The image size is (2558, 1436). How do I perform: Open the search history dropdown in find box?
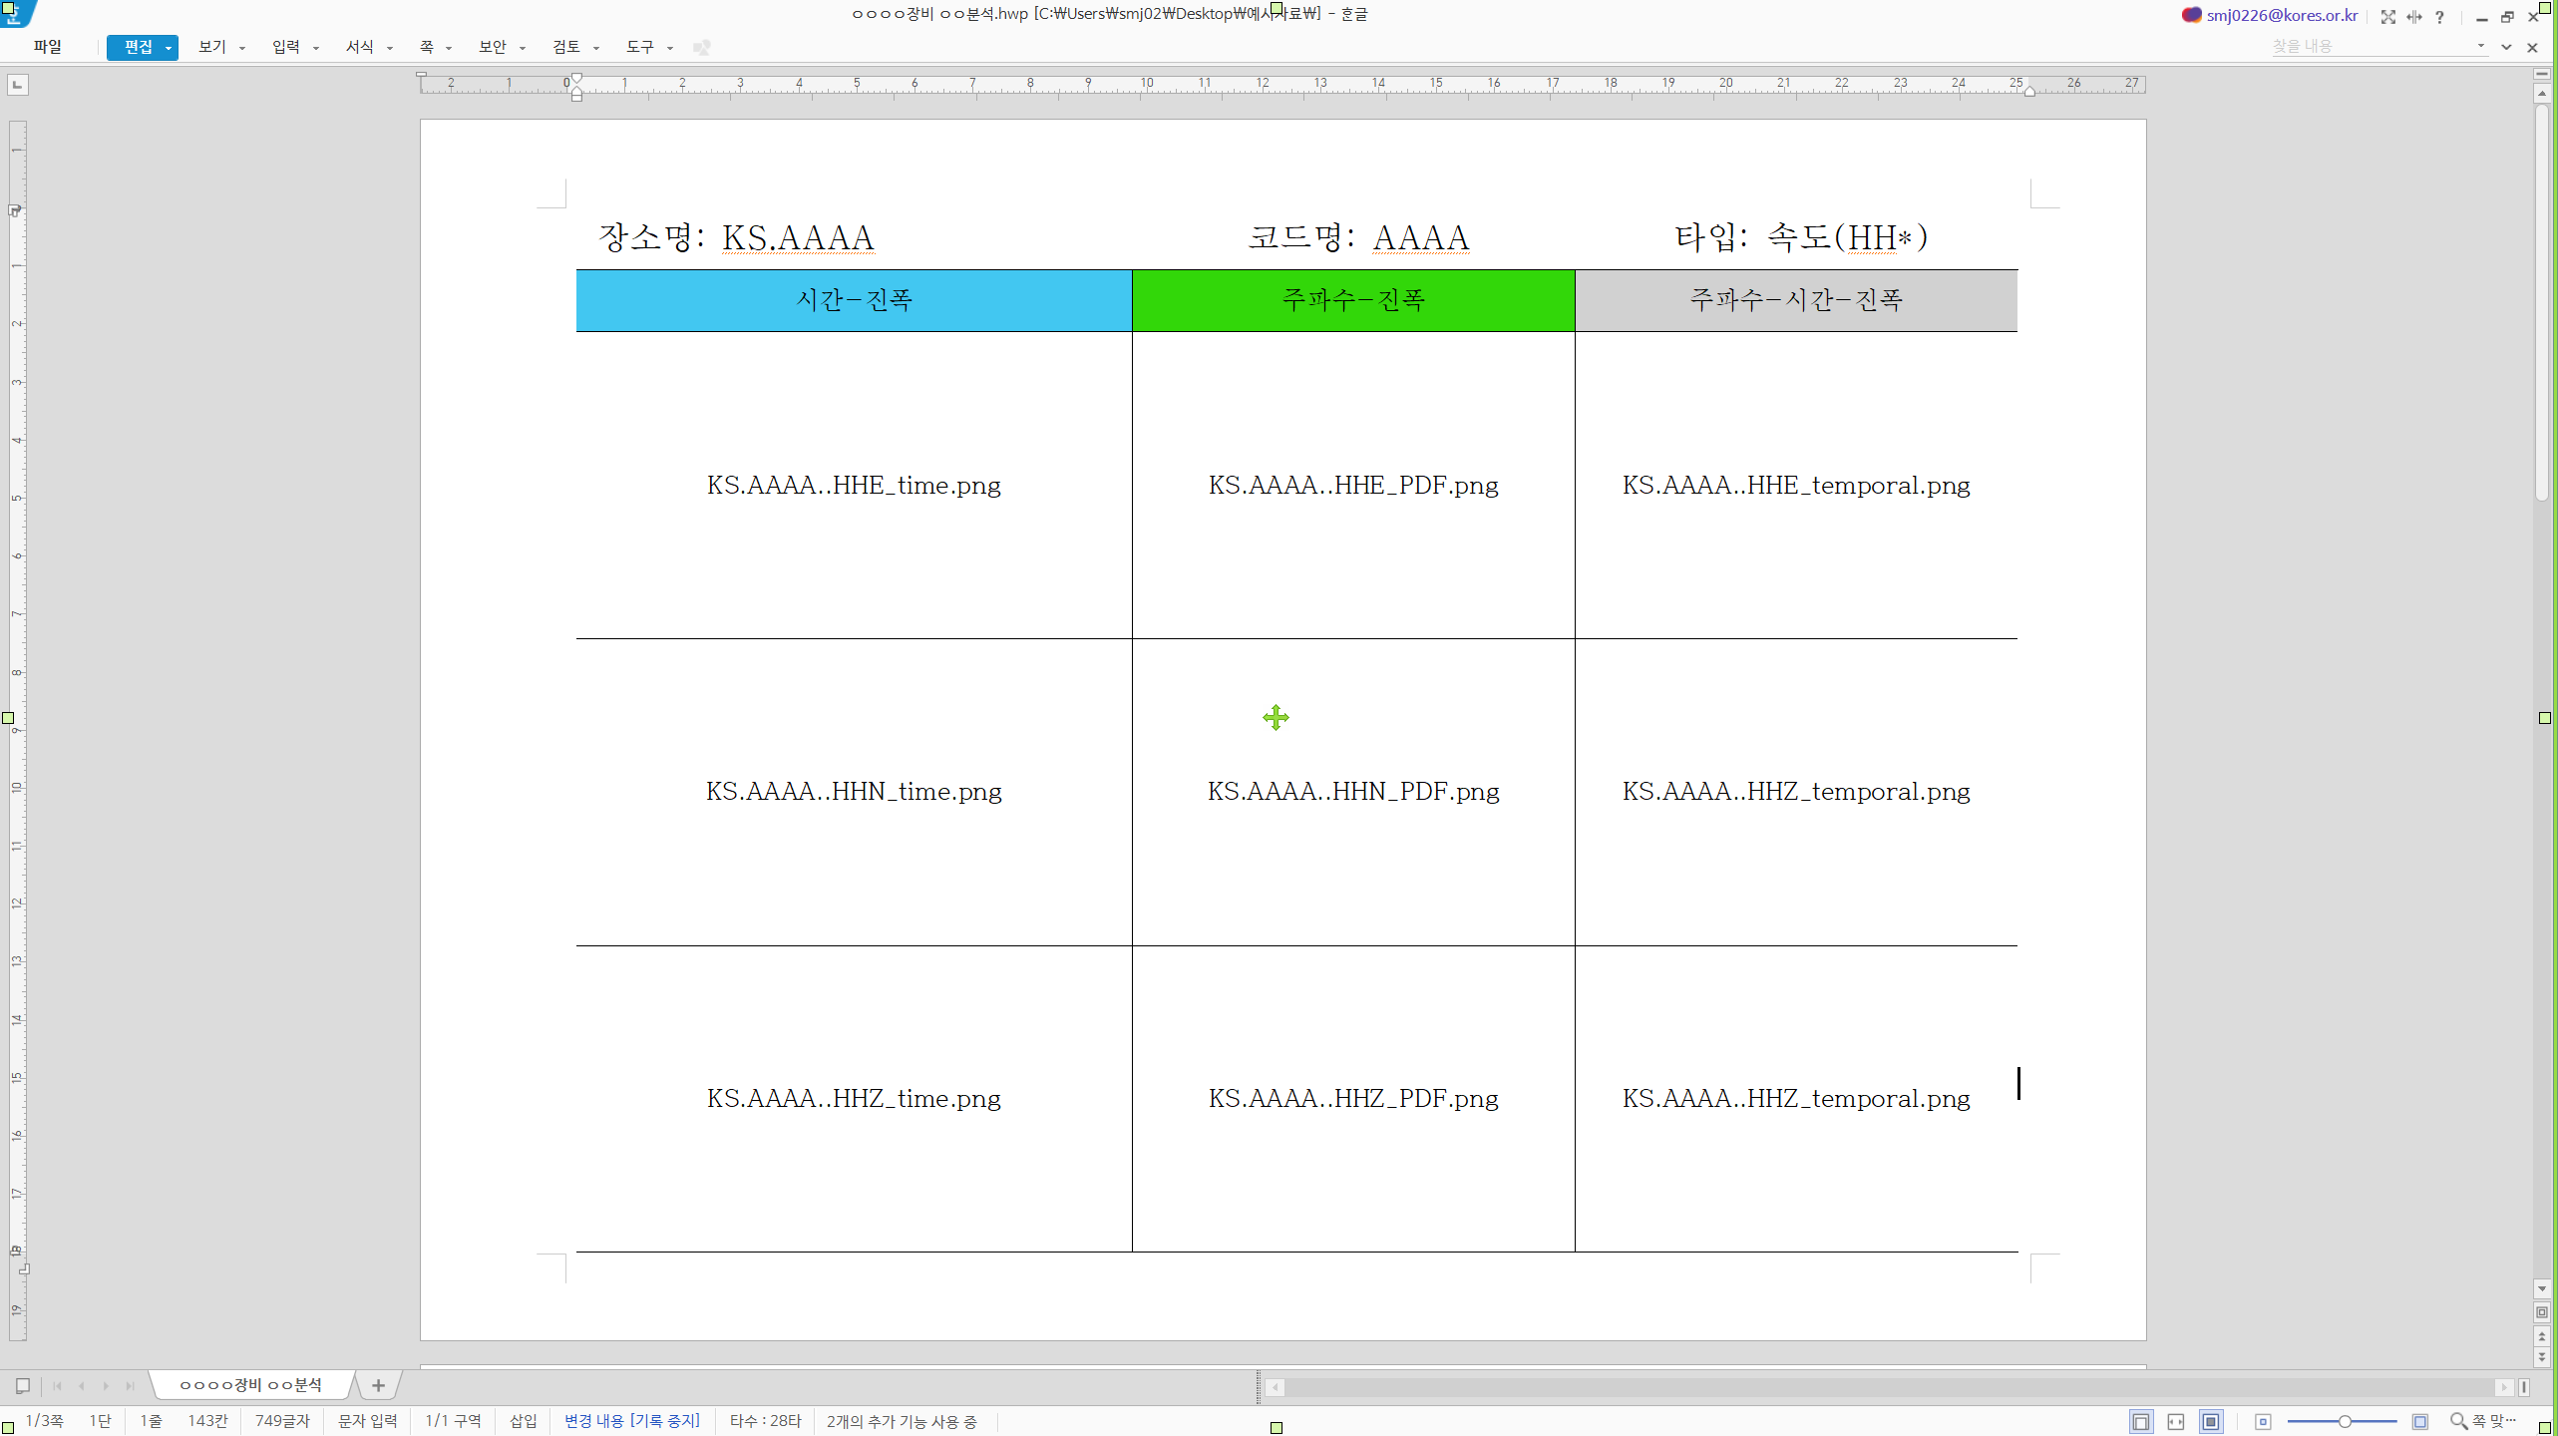(2480, 46)
